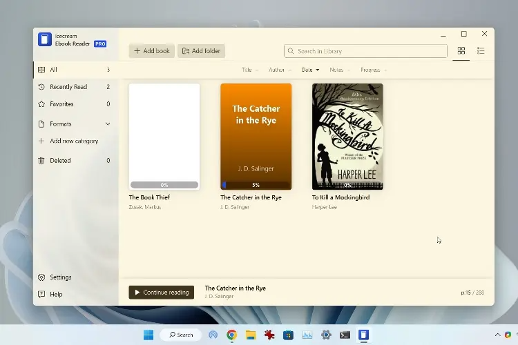Click the Icecream Ebook Reader taskbar icon
Viewport: 518px width, 345px height.
point(363,335)
